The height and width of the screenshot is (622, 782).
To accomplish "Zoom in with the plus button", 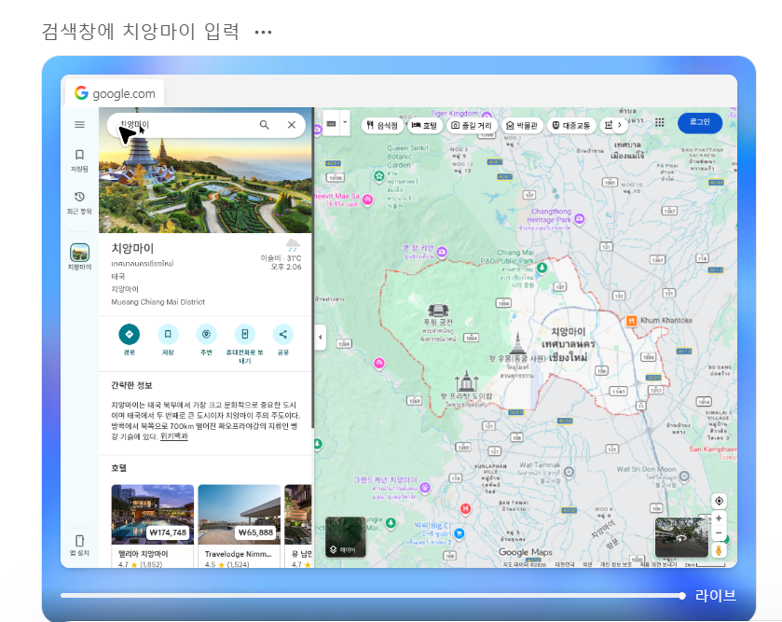I will tap(719, 518).
